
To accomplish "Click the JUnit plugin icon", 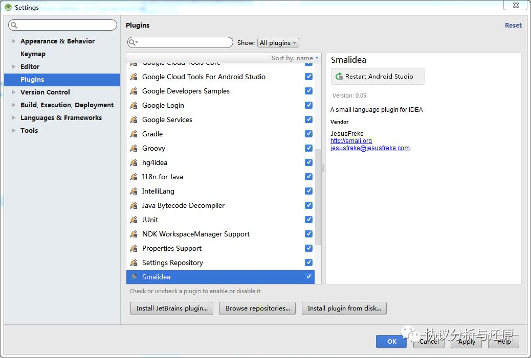I will pos(134,220).
